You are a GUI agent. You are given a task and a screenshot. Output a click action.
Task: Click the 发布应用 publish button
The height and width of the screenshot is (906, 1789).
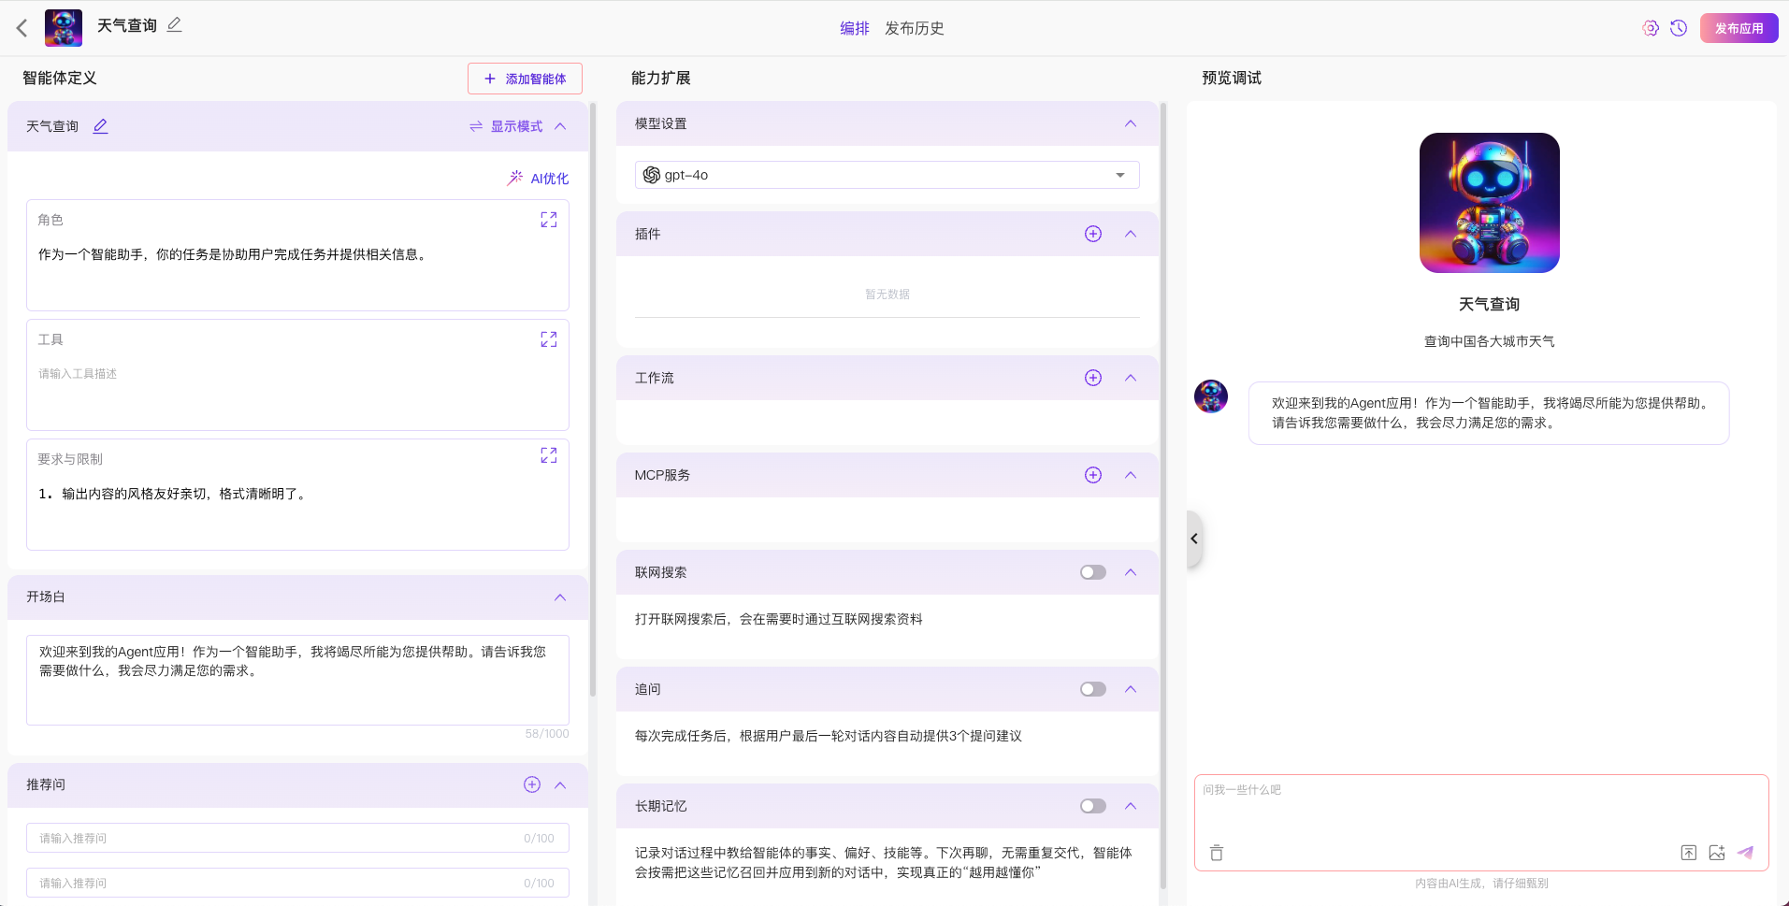click(x=1739, y=28)
